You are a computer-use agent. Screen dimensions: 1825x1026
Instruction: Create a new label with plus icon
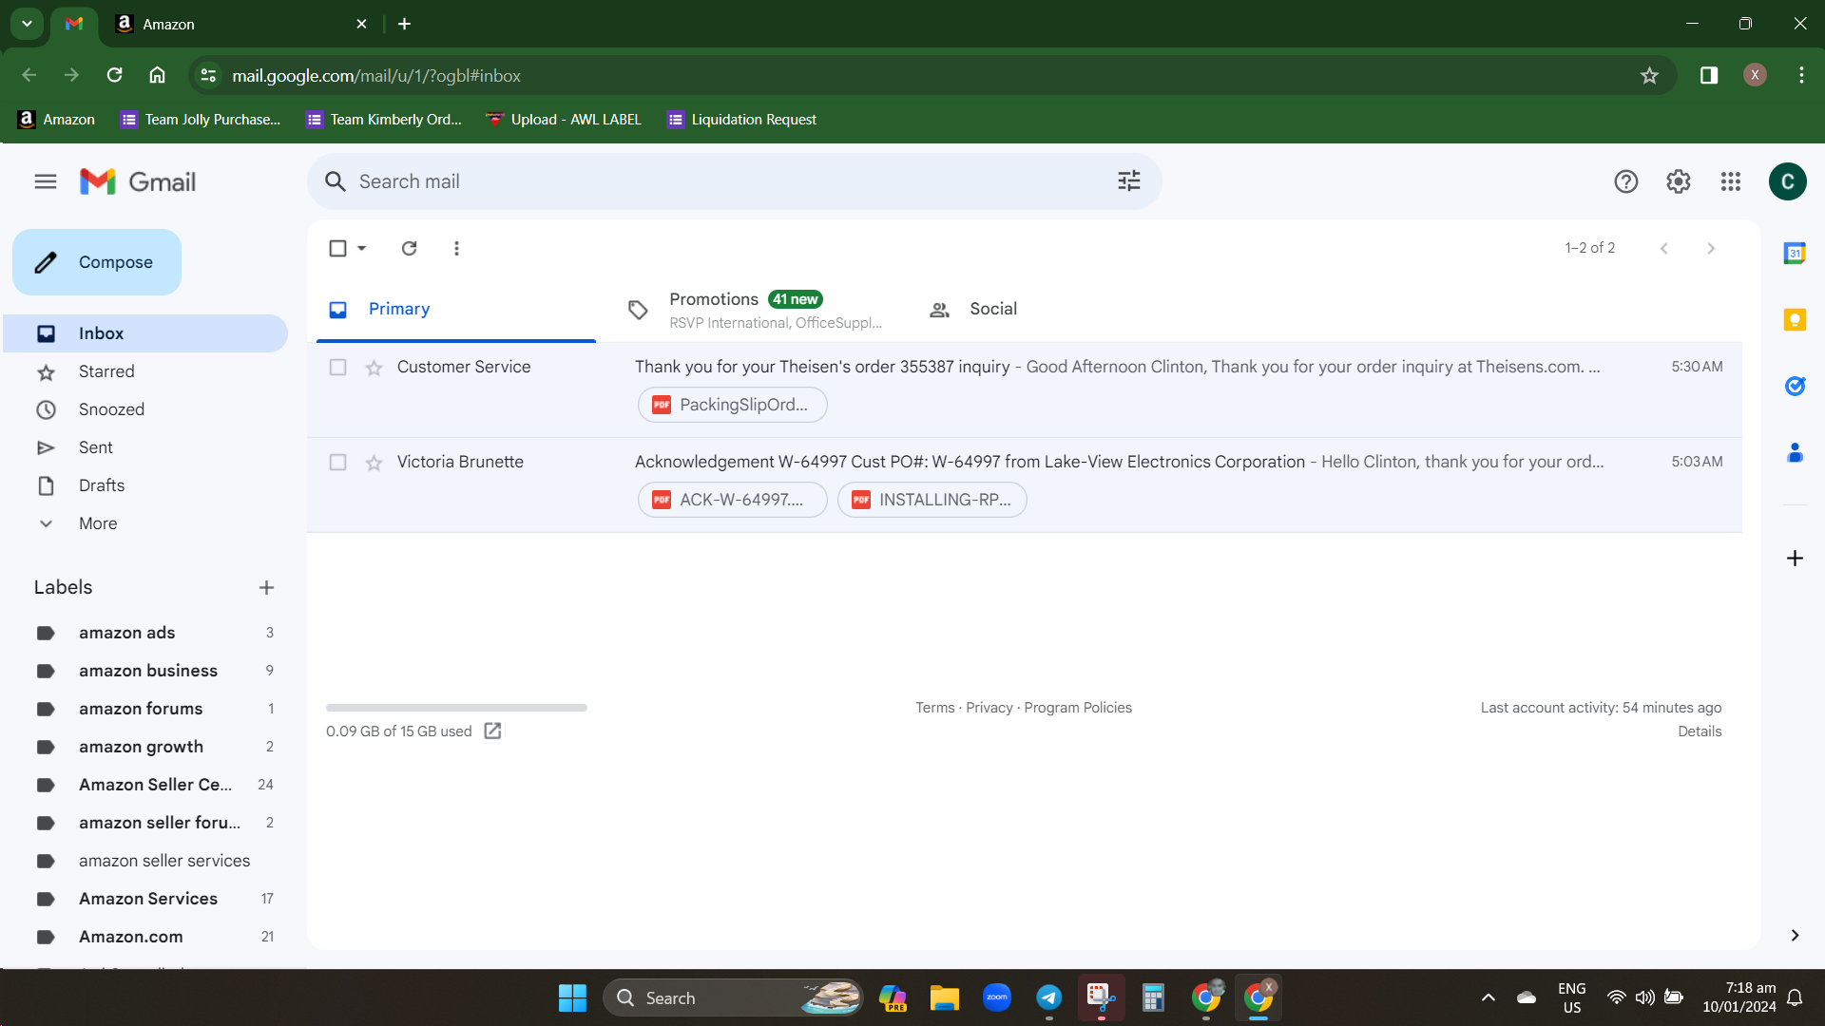266,588
